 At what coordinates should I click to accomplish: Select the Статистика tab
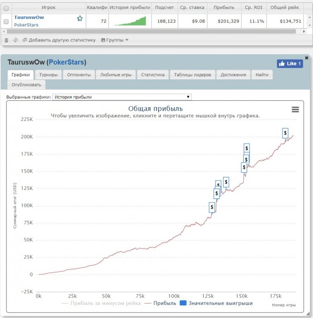152,75
